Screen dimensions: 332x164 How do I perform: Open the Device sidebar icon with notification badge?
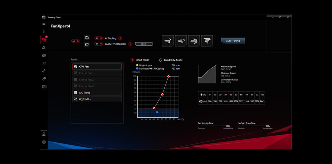pos(44,39)
